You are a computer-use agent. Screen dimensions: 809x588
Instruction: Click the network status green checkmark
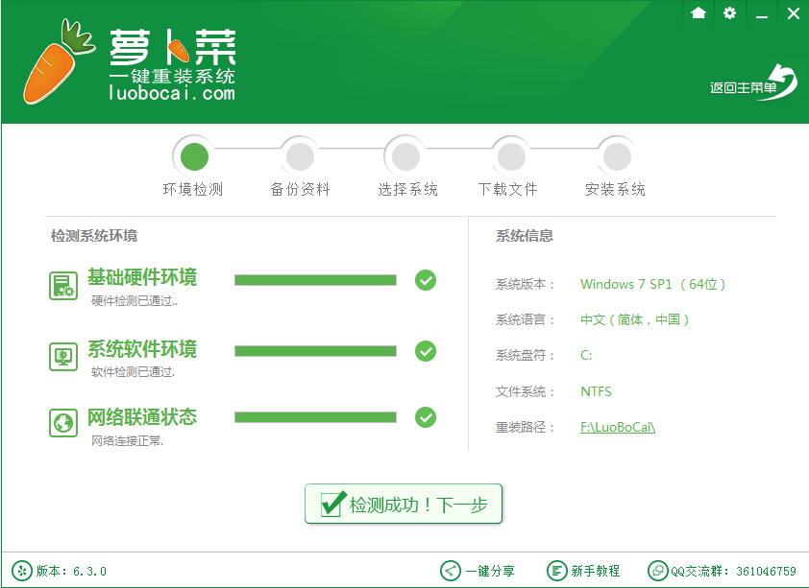pyautogui.click(x=426, y=417)
